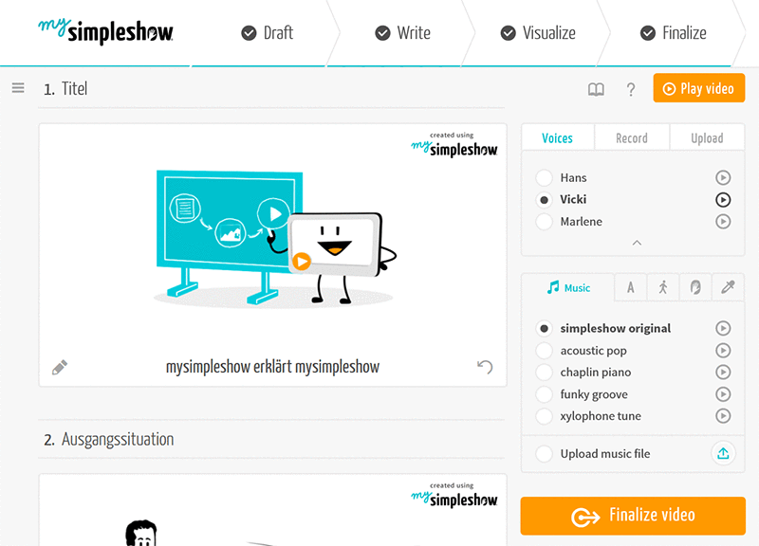Switch to the Record tab

pyautogui.click(x=632, y=138)
